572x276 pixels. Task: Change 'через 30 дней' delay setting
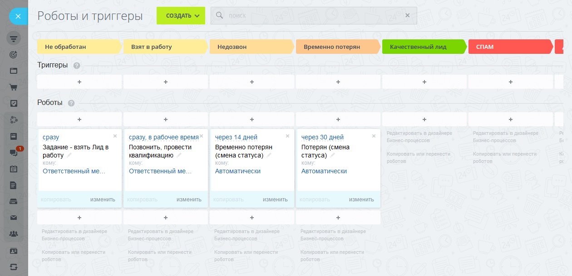322,137
